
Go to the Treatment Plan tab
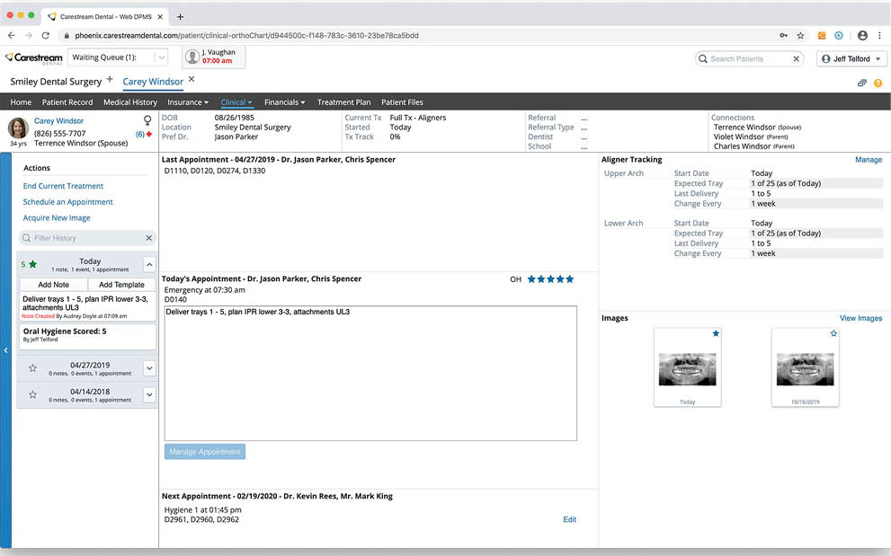tap(343, 102)
